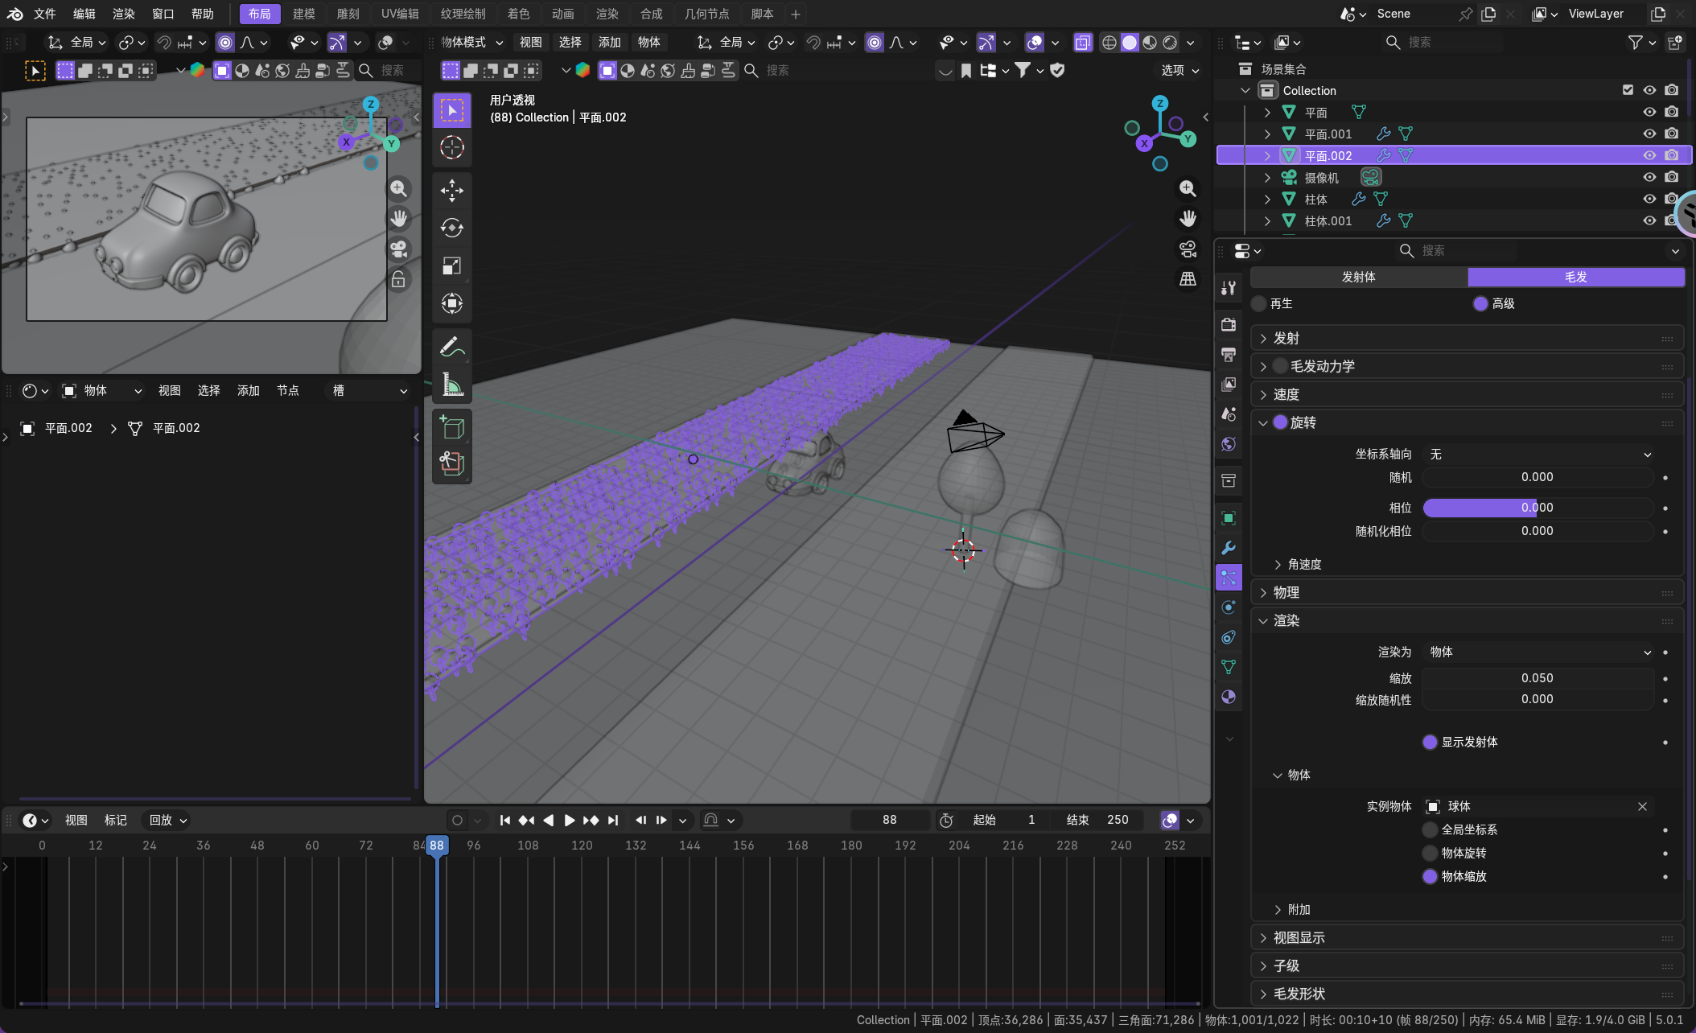Enable the 物体旋转 checkbox
This screenshot has height=1033, width=1696.
coord(1430,853)
